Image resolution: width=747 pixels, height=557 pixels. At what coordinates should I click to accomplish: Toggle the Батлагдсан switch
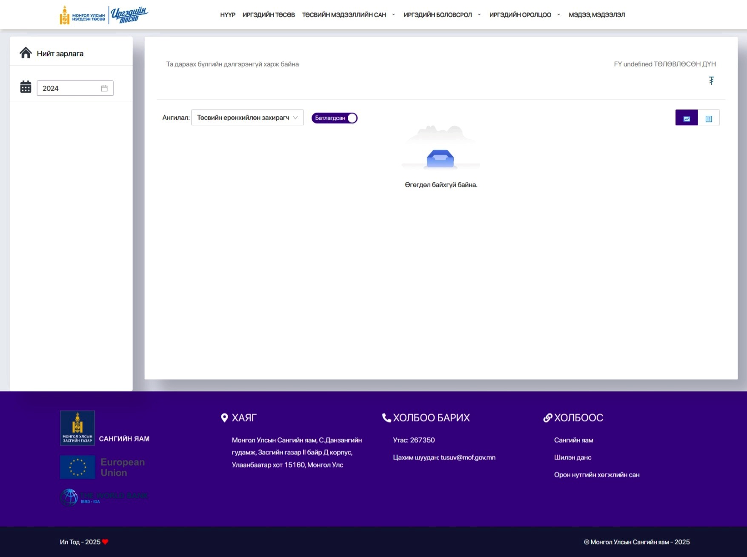point(334,118)
